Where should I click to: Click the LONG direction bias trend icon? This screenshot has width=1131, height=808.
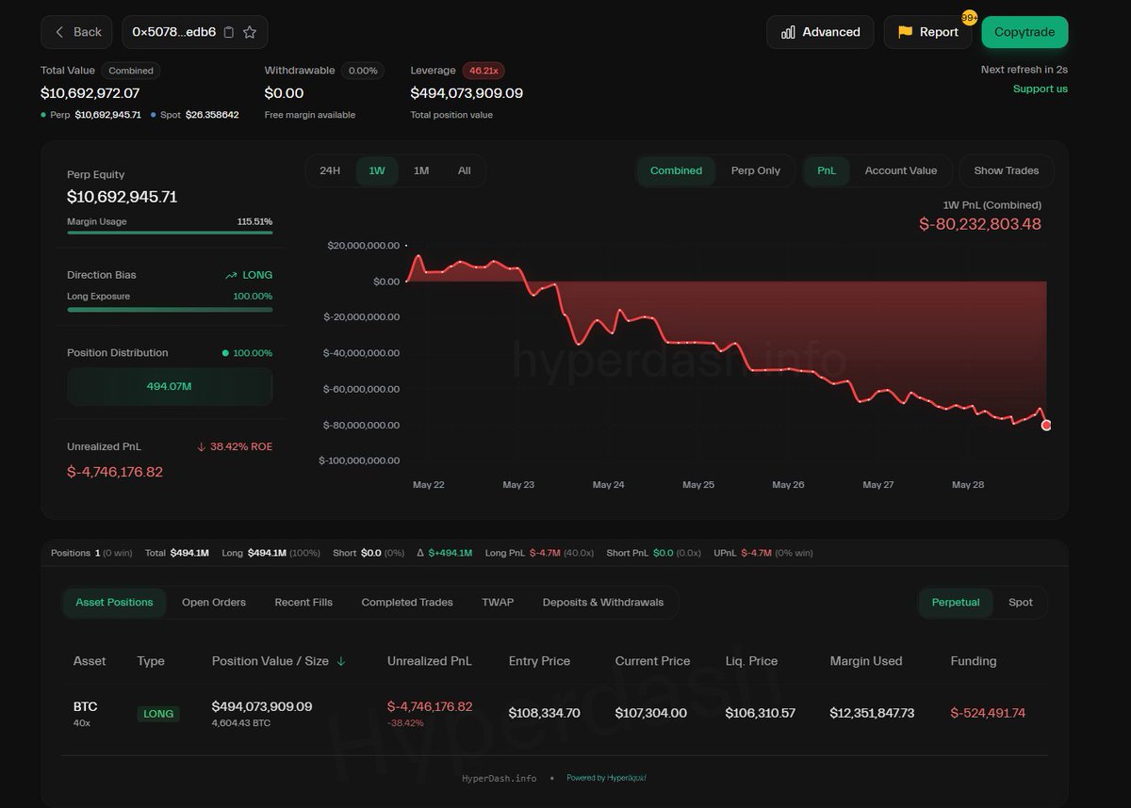tap(231, 275)
